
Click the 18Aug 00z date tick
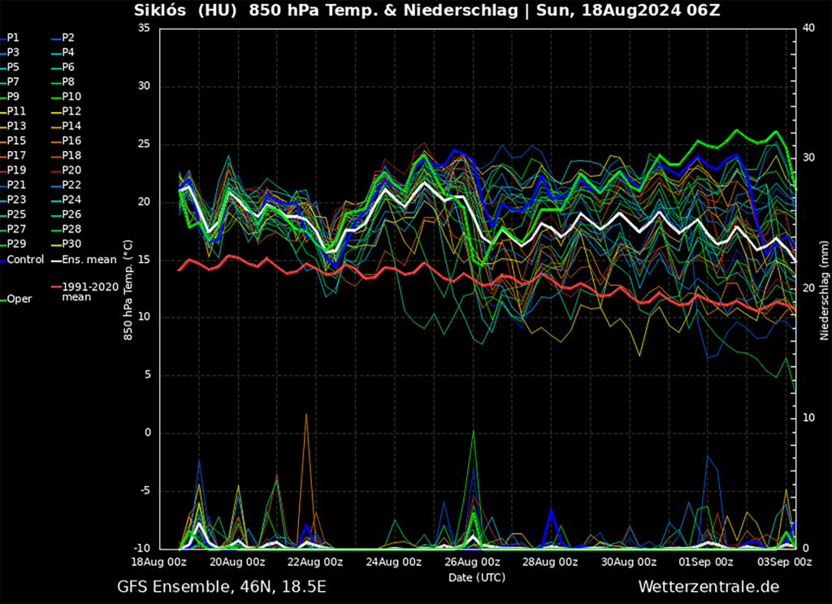pos(159,562)
